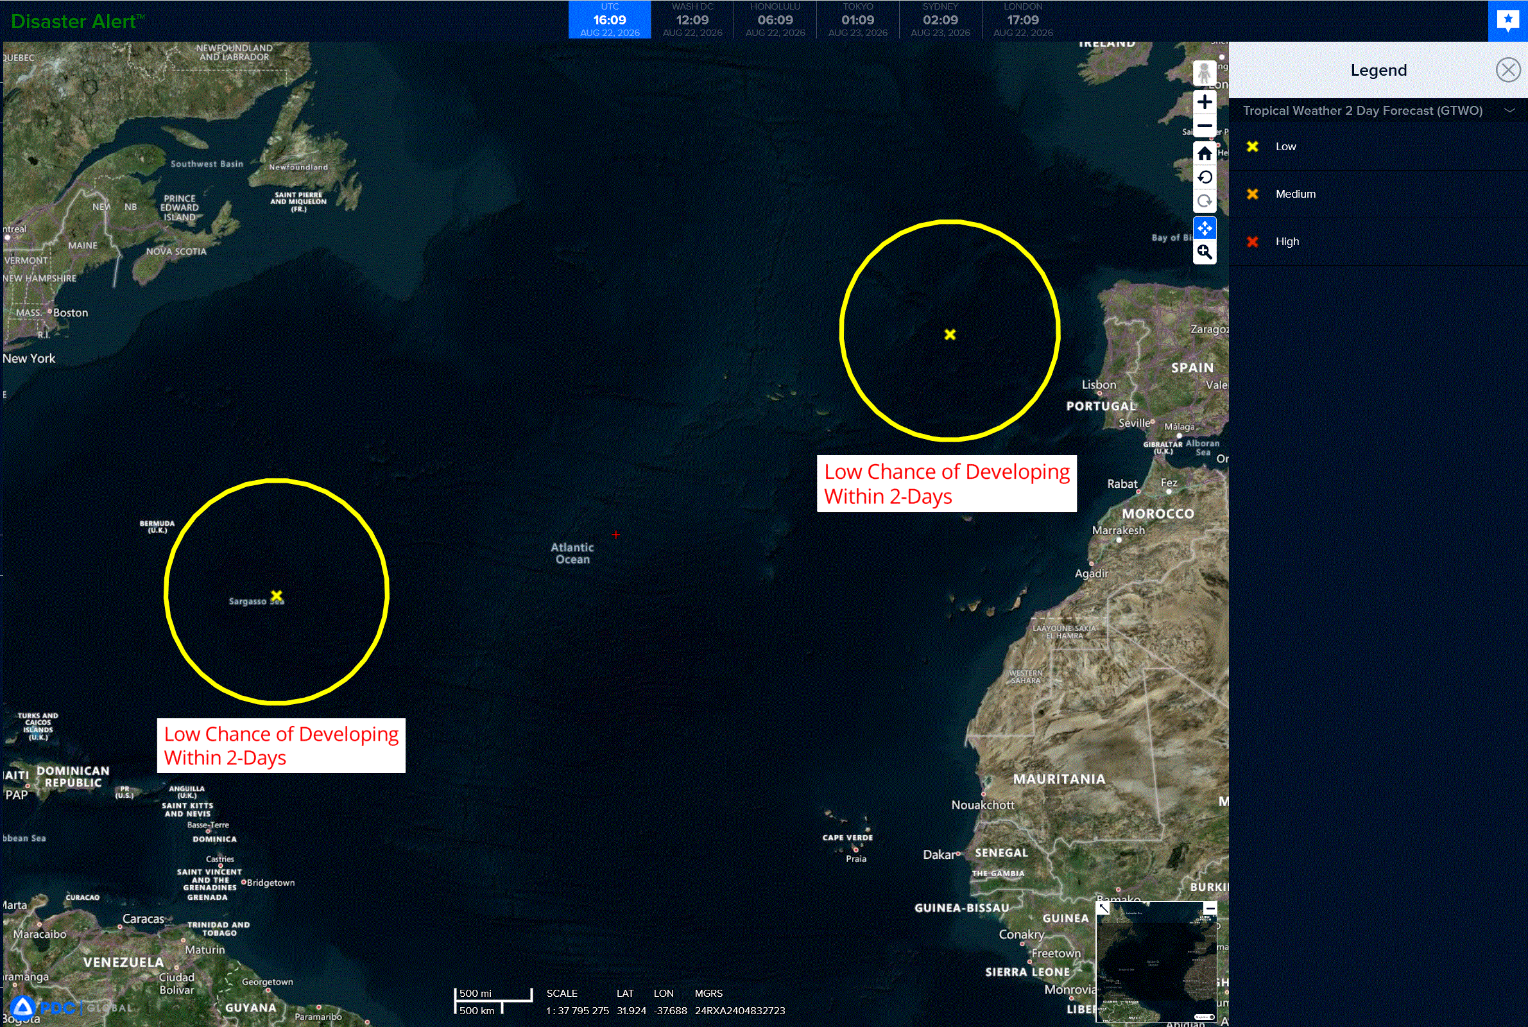Click the "BERMUDA (U.K.)" map label
The width and height of the screenshot is (1528, 1027).
[x=157, y=526]
